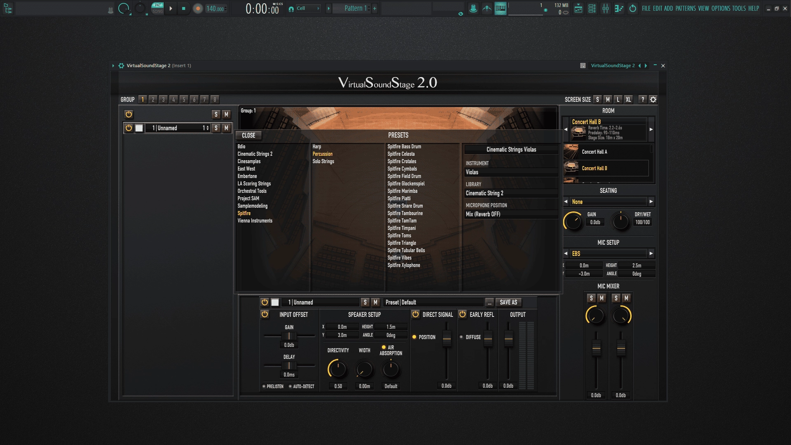Image resolution: width=791 pixels, height=445 pixels.
Task: Open preset browser ellipsis button
Action: pyautogui.click(x=489, y=302)
